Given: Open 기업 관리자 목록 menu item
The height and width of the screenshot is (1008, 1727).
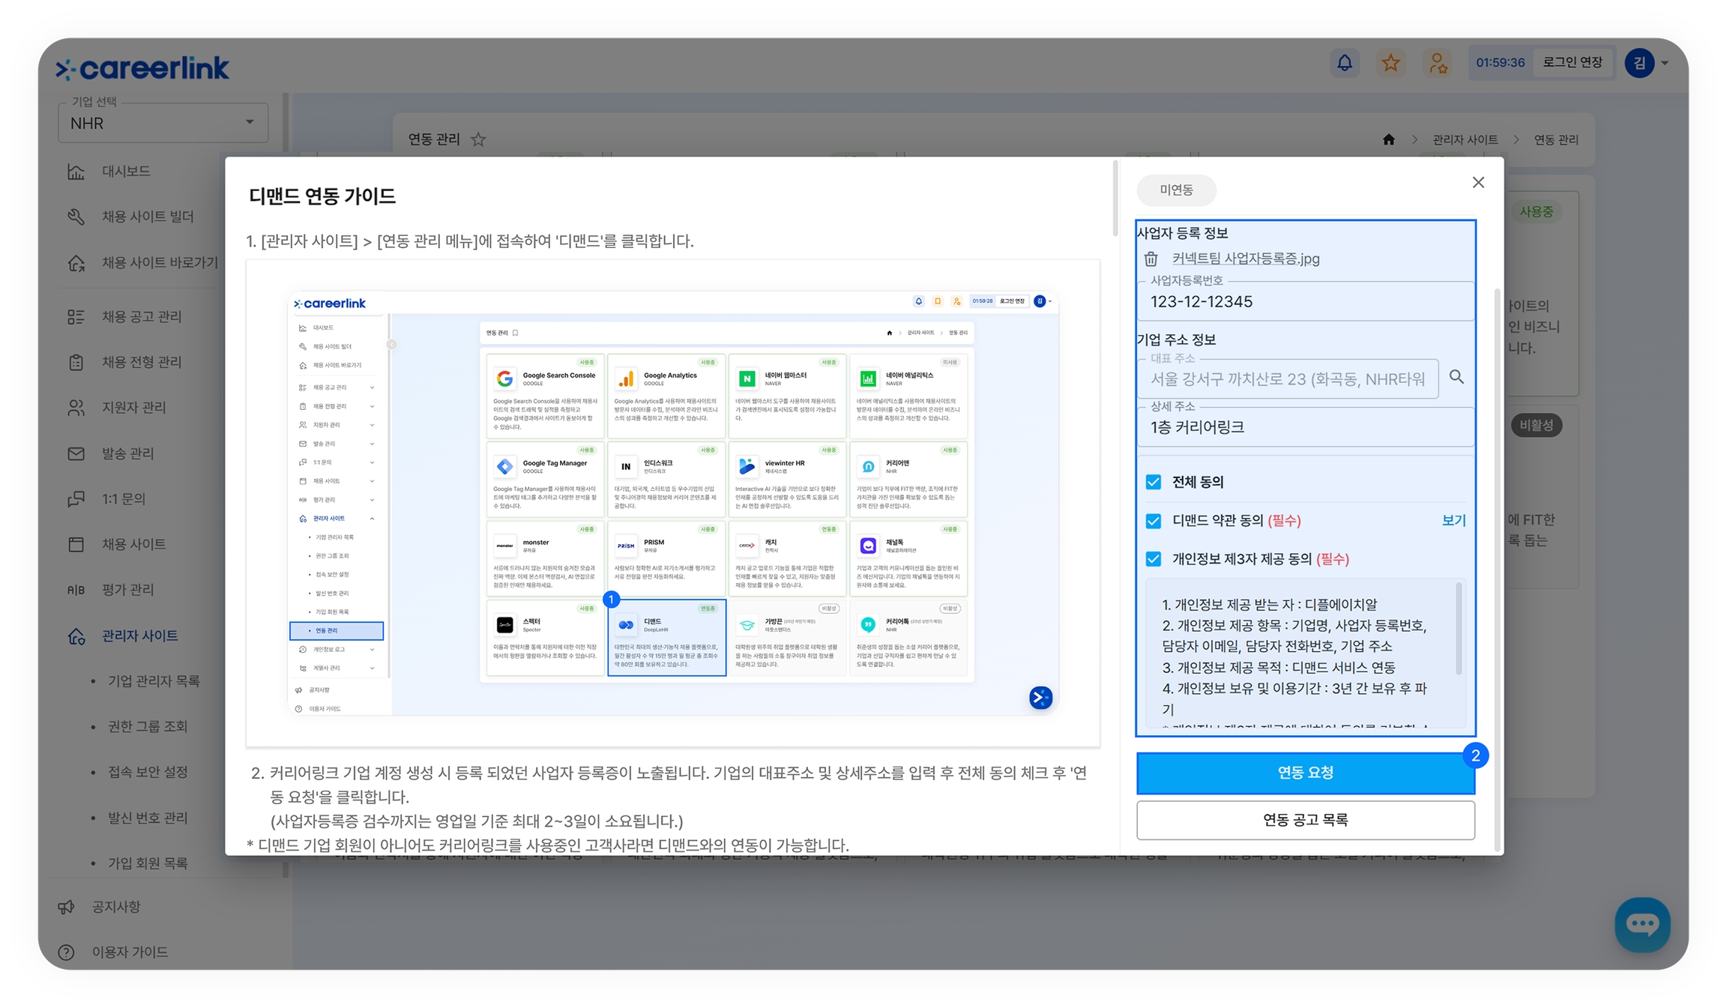Looking at the screenshot, I should point(154,680).
